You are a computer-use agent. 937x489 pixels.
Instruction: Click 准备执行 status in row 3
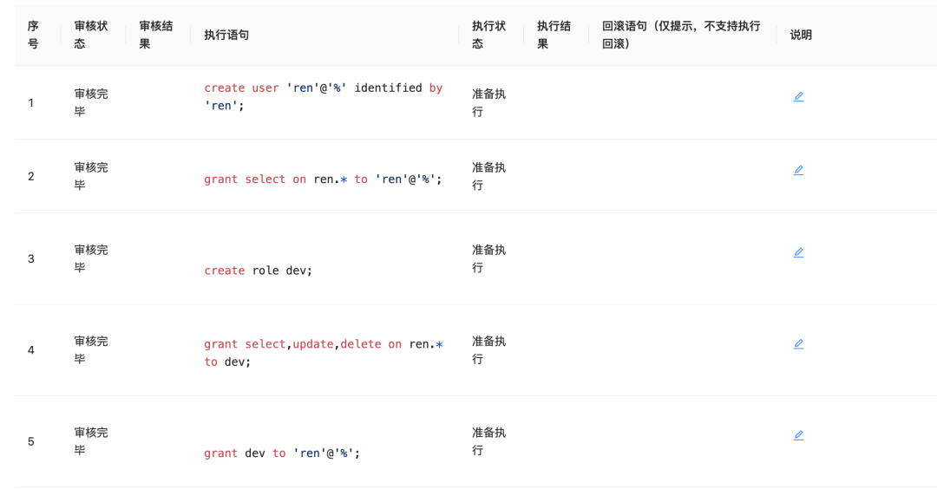click(488, 258)
